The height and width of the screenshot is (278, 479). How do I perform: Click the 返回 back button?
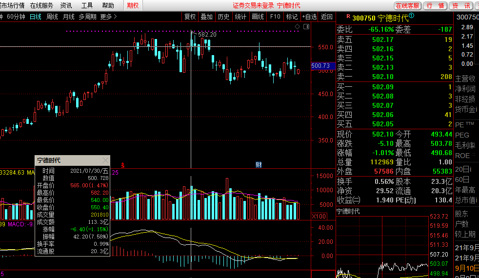point(326,17)
